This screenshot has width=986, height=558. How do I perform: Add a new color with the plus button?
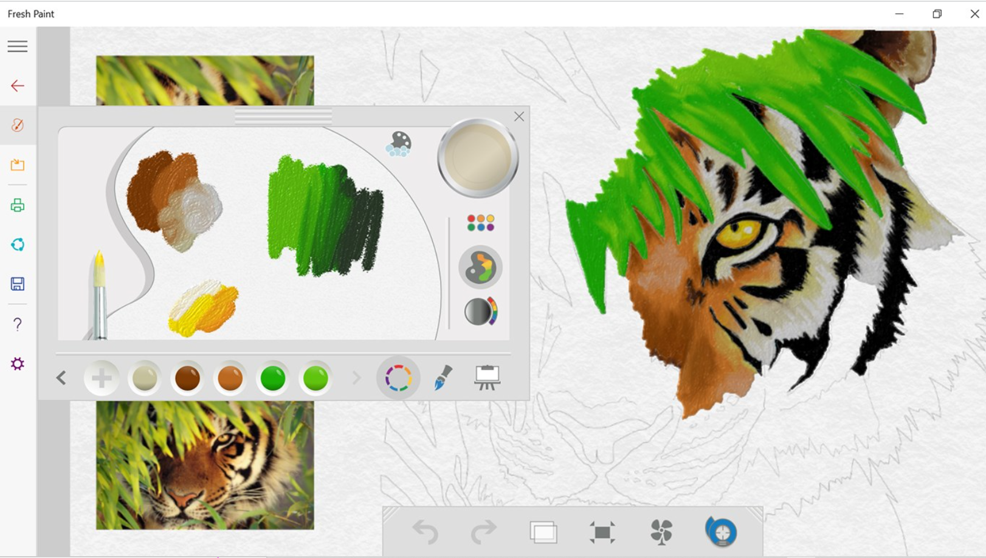tap(101, 376)
